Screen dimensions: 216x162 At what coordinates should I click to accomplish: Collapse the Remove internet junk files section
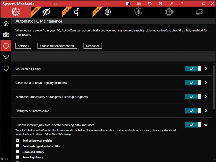(206, 125)
